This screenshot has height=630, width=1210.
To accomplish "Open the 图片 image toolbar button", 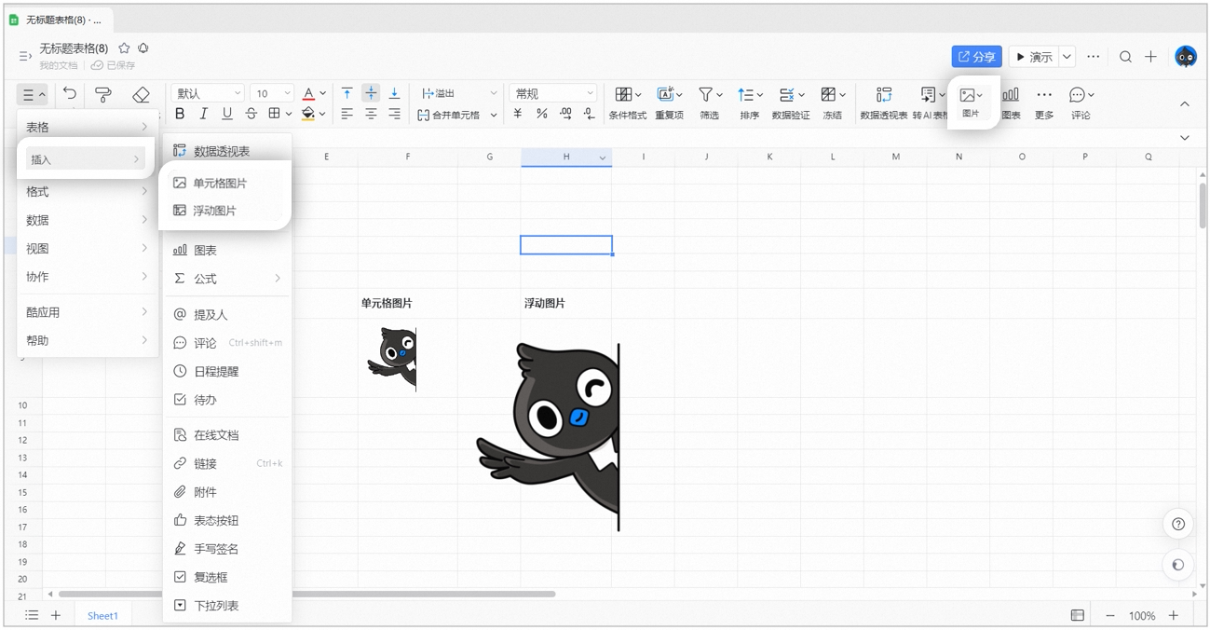I will pos(971,102).
